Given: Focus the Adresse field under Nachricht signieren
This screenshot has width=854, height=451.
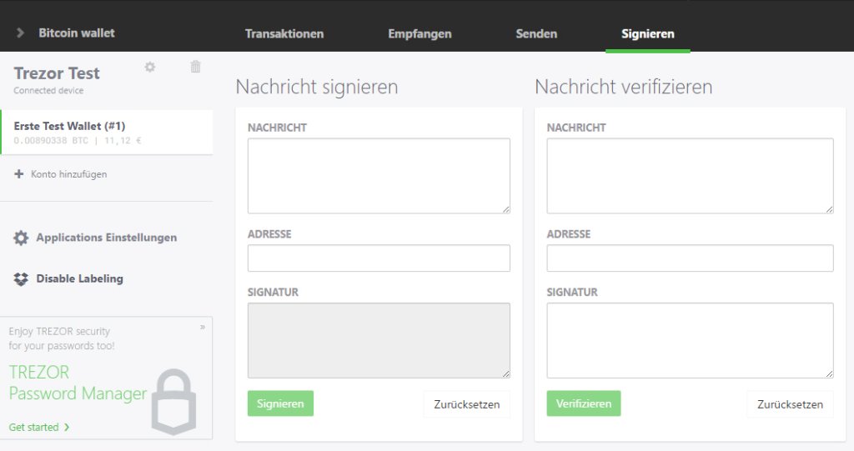Looking at the screenshot, I should [379, 258].
